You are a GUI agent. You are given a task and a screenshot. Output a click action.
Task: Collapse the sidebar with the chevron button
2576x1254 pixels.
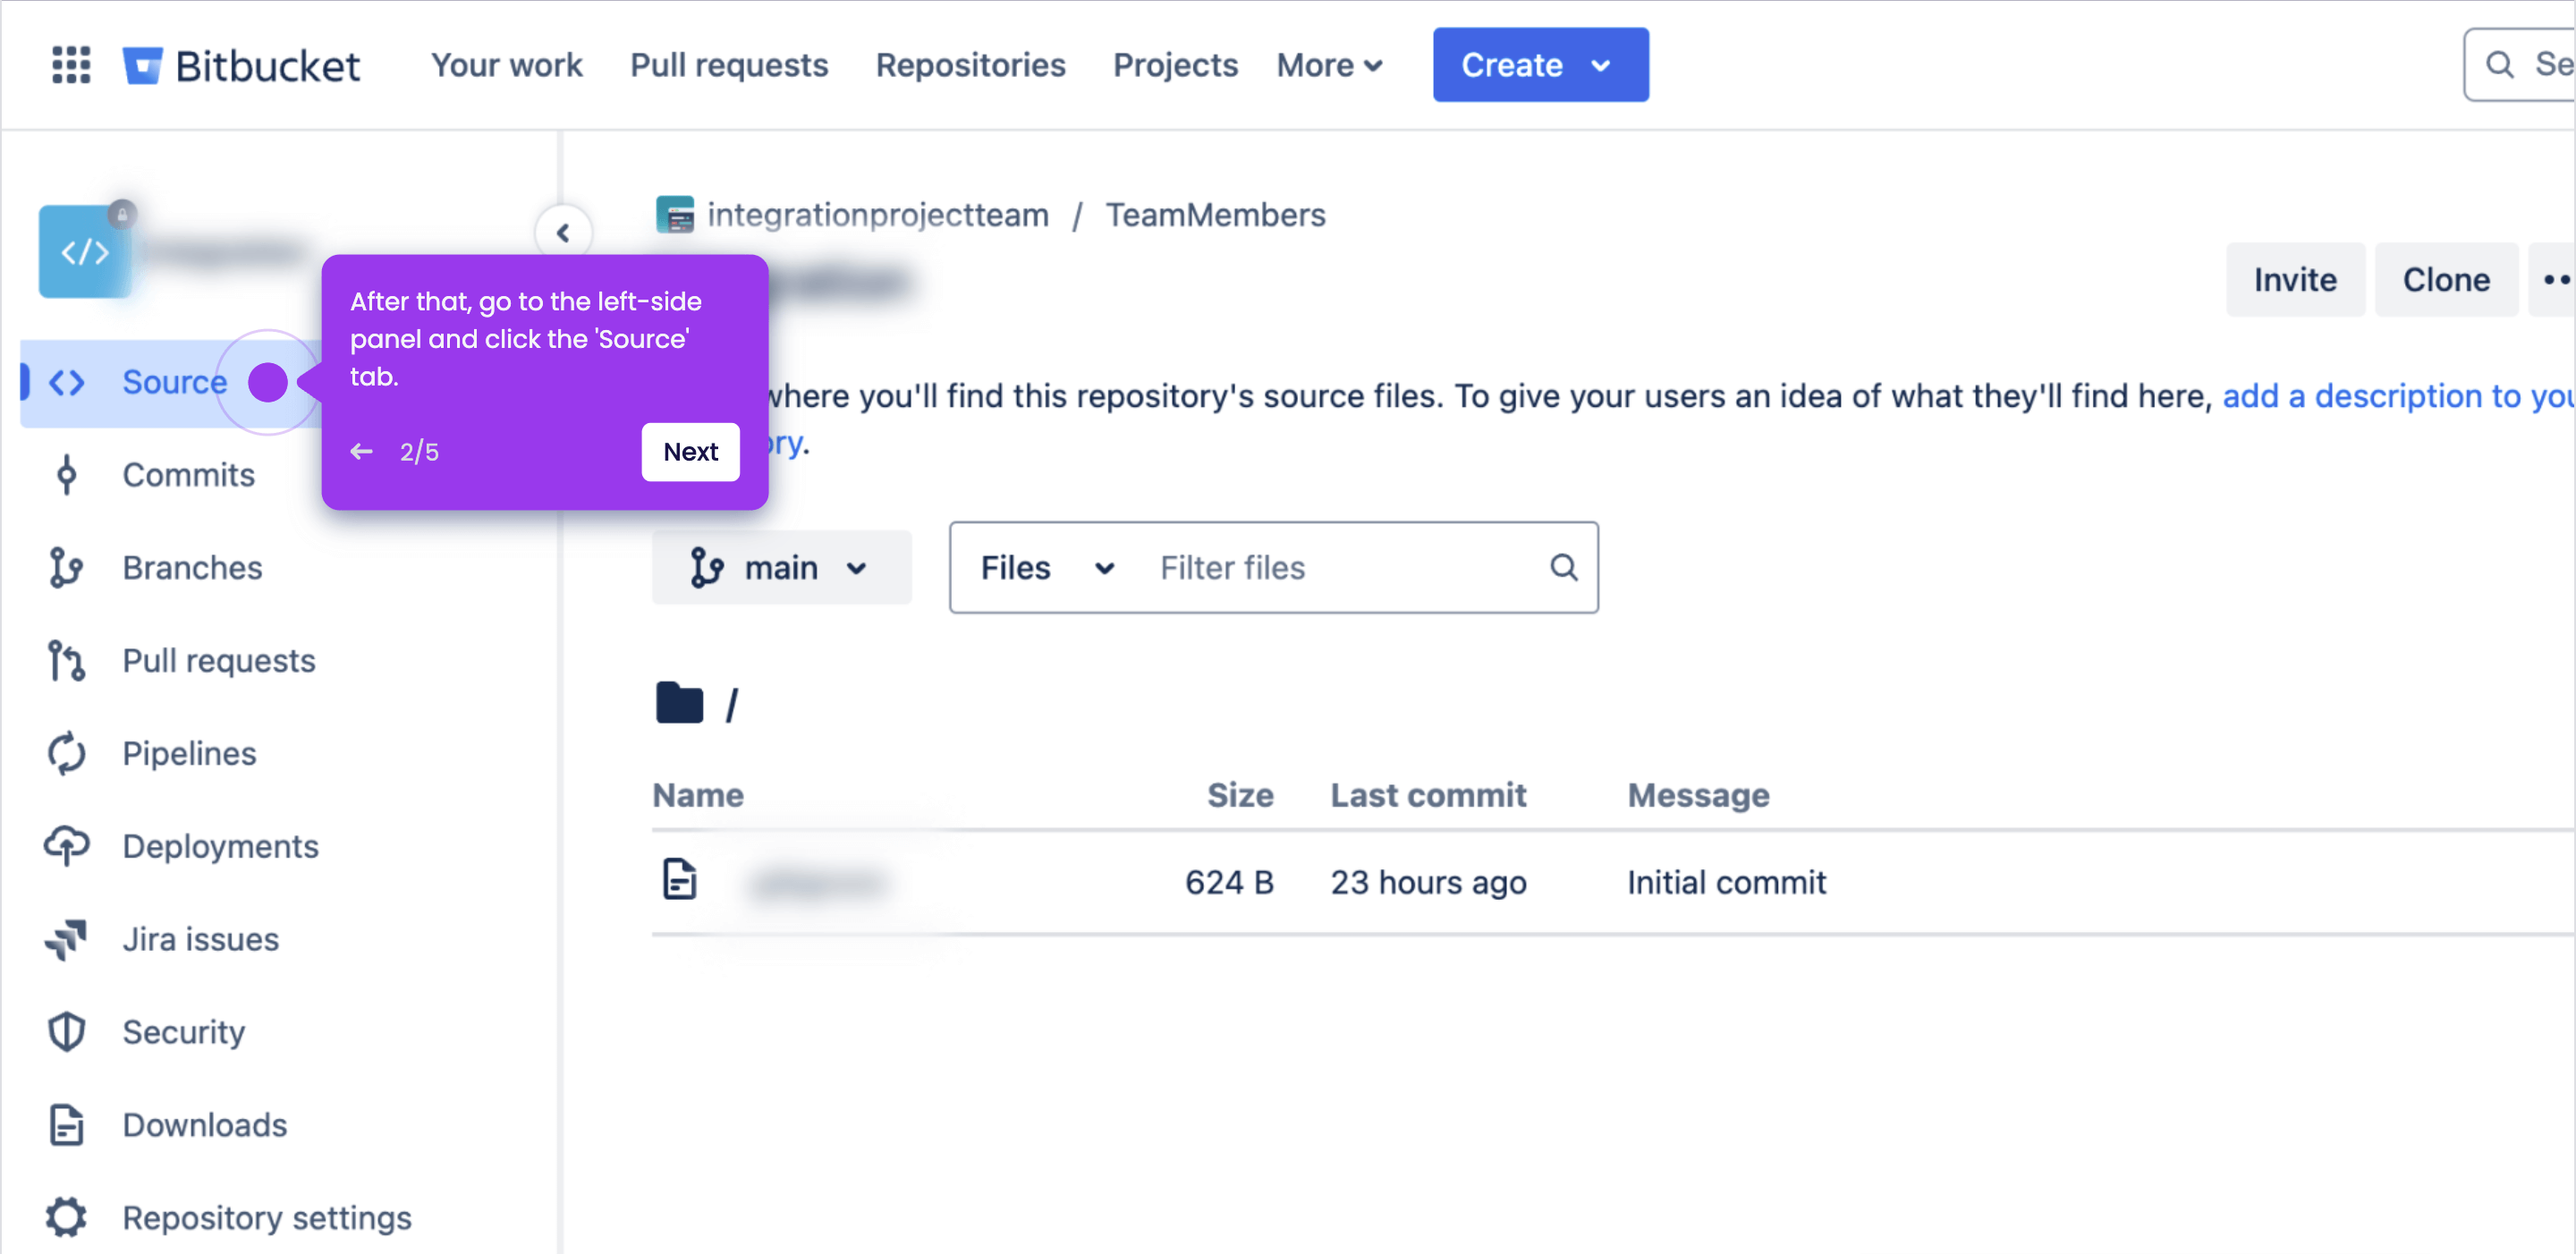tap(563, 233)
